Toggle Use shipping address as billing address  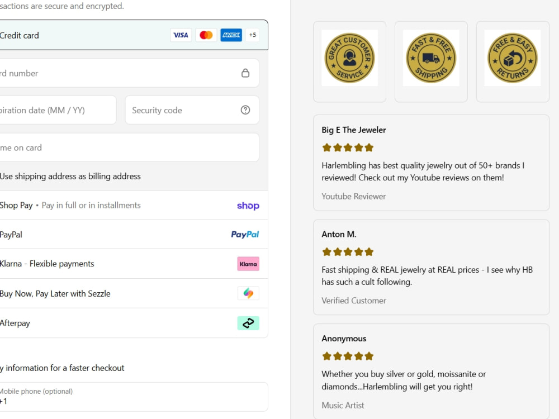click(70, 177)
